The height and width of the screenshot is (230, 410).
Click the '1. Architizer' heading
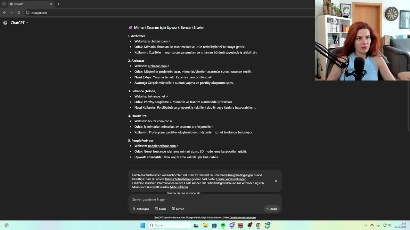point(136,36)
